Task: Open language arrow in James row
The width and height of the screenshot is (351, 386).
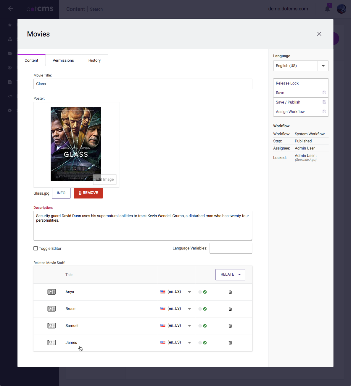Action: (189, 343)
